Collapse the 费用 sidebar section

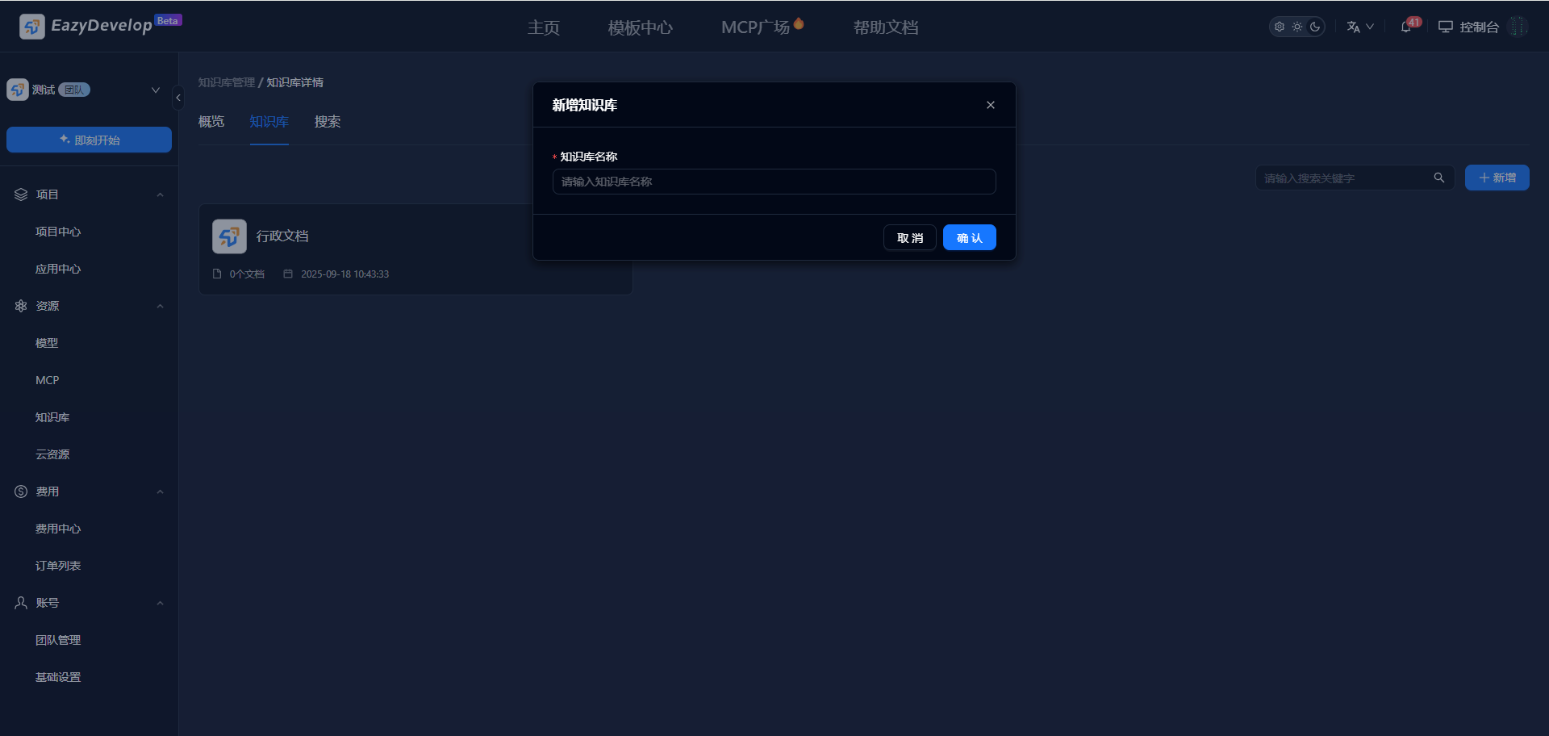pyautogui.click(x=160, y=491)
